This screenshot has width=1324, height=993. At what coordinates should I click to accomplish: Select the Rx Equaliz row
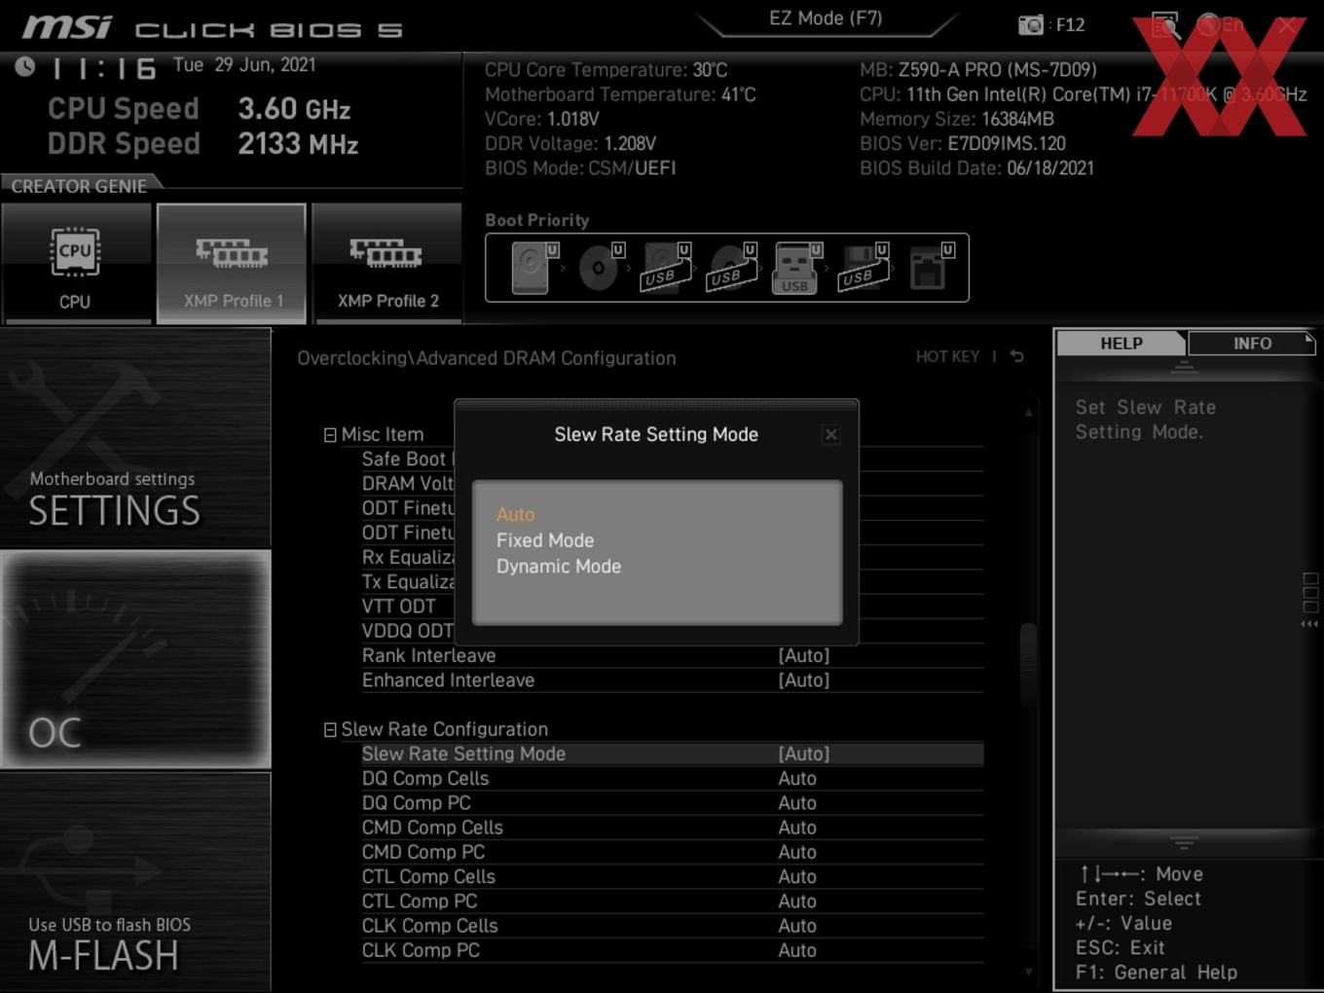[x=407, y=557]
